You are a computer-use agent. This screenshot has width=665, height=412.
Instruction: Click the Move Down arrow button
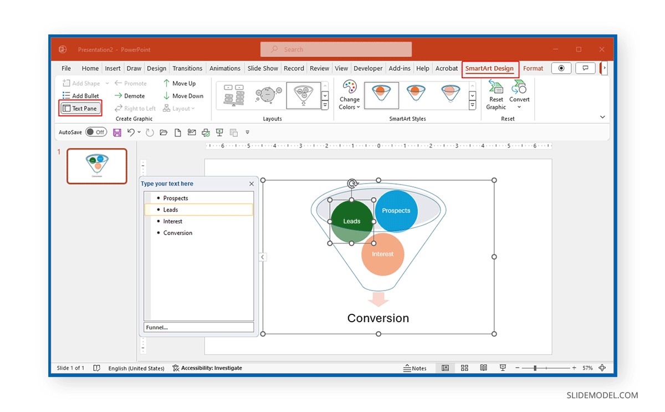(x=183, y=96)
